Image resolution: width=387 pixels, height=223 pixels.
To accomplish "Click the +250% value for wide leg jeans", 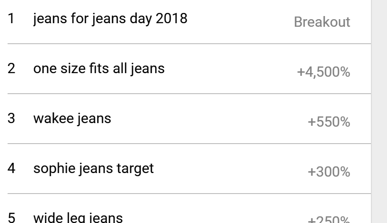I will (329, 220).
